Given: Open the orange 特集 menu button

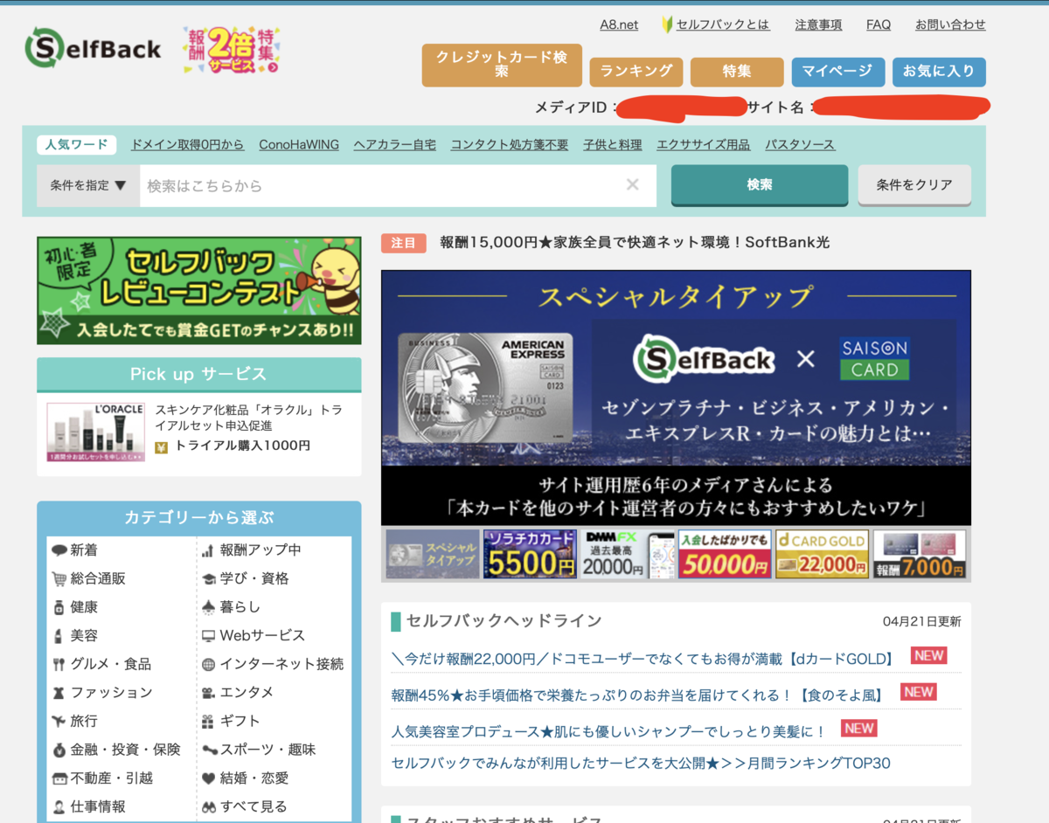Looking at the screenshot, I should pyautogui.click(x=737, y=72).
